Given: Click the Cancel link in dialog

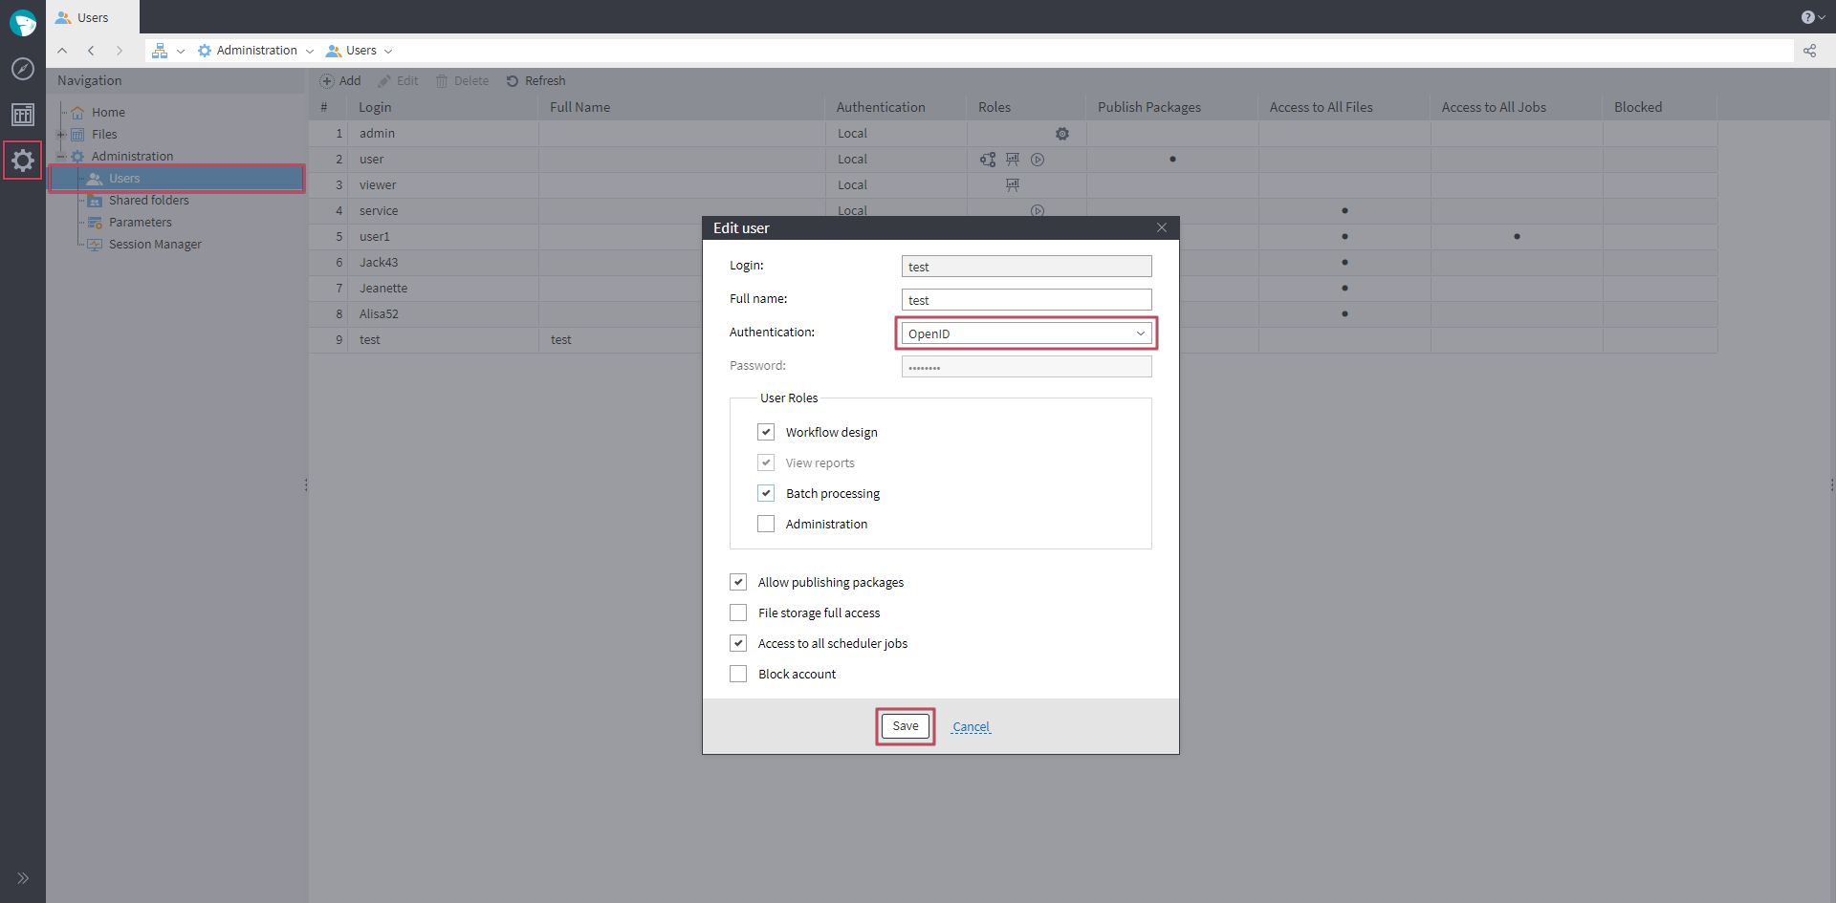Looking at the screenshot, I should pos(971,727).
